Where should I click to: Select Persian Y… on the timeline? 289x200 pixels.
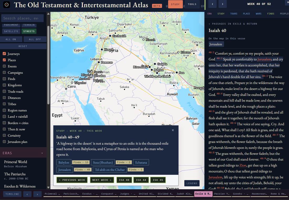(x=222, y=194)
